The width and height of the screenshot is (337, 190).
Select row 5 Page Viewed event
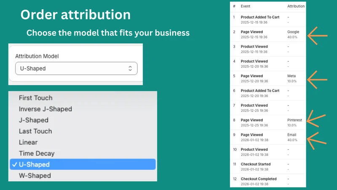(268, 79)
